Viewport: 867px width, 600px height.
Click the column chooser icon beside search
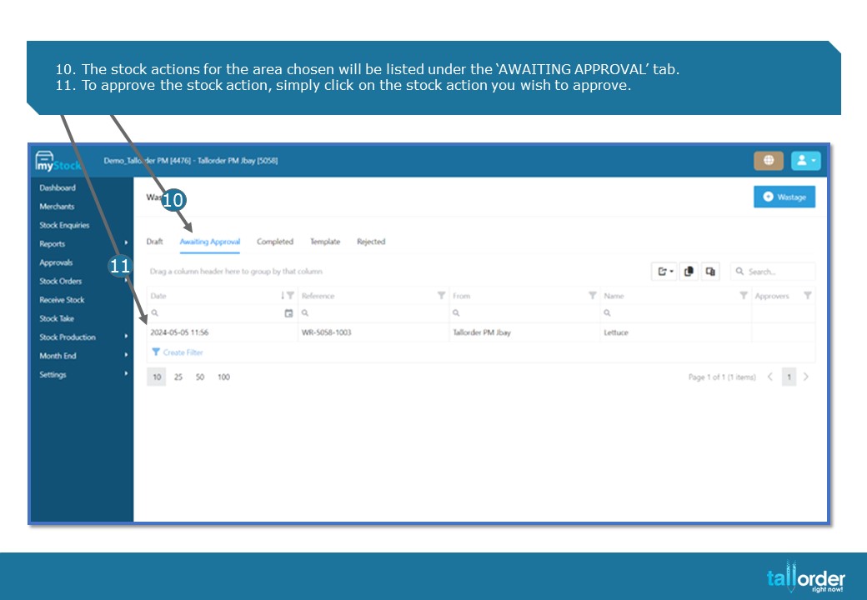[x=710, y=272]
